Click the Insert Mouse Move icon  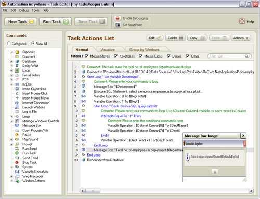click(x=17, y=98)
